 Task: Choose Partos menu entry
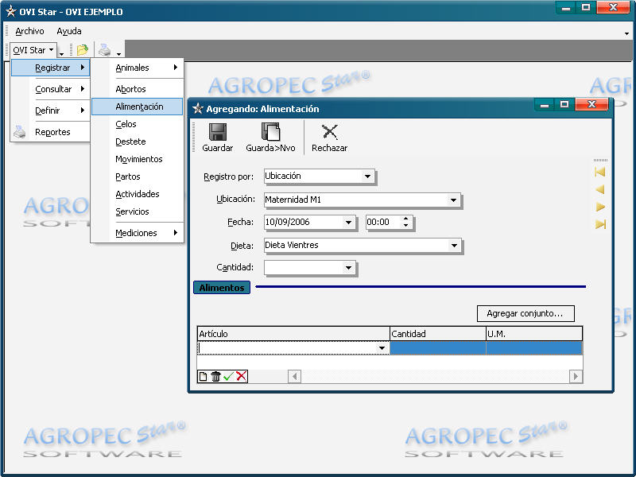point(138,176)
